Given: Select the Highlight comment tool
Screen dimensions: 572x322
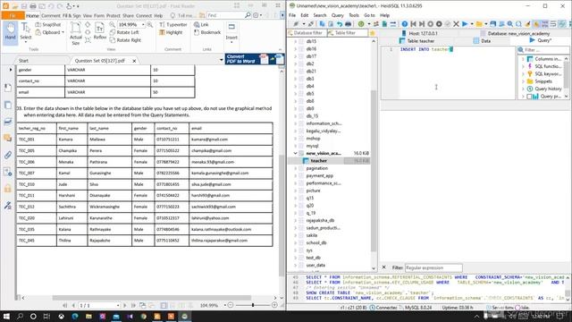Looking at the screenshot, I should (171, 32).
